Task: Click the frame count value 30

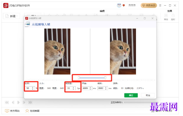Action: [122, 88]
